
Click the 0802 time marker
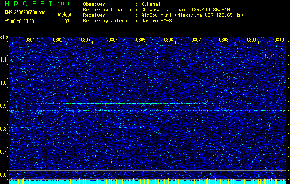click(x=58, y=40)
